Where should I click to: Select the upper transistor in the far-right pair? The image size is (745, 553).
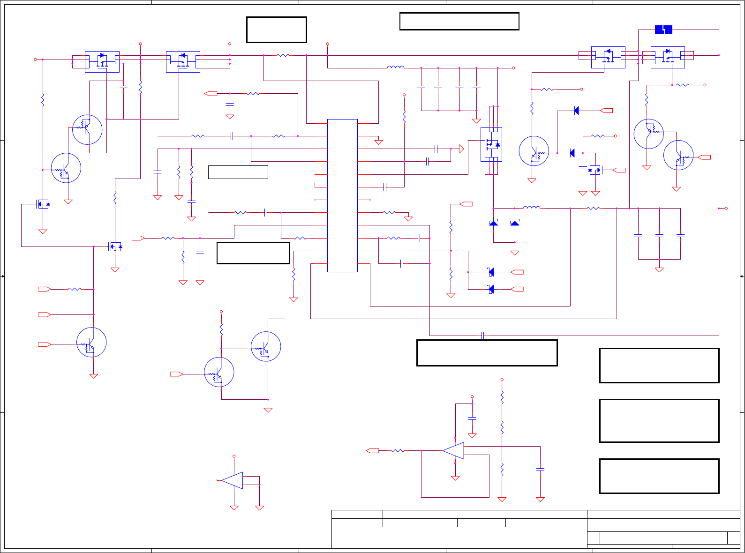pos(648,134)
